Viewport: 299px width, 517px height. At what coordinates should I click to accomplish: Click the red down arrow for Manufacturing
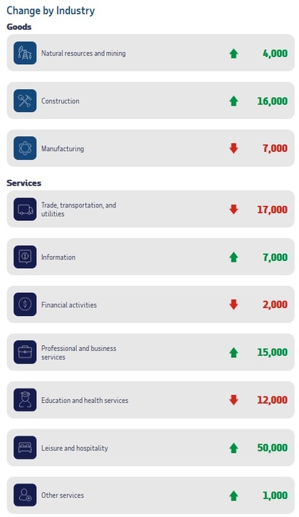(234, 148)
